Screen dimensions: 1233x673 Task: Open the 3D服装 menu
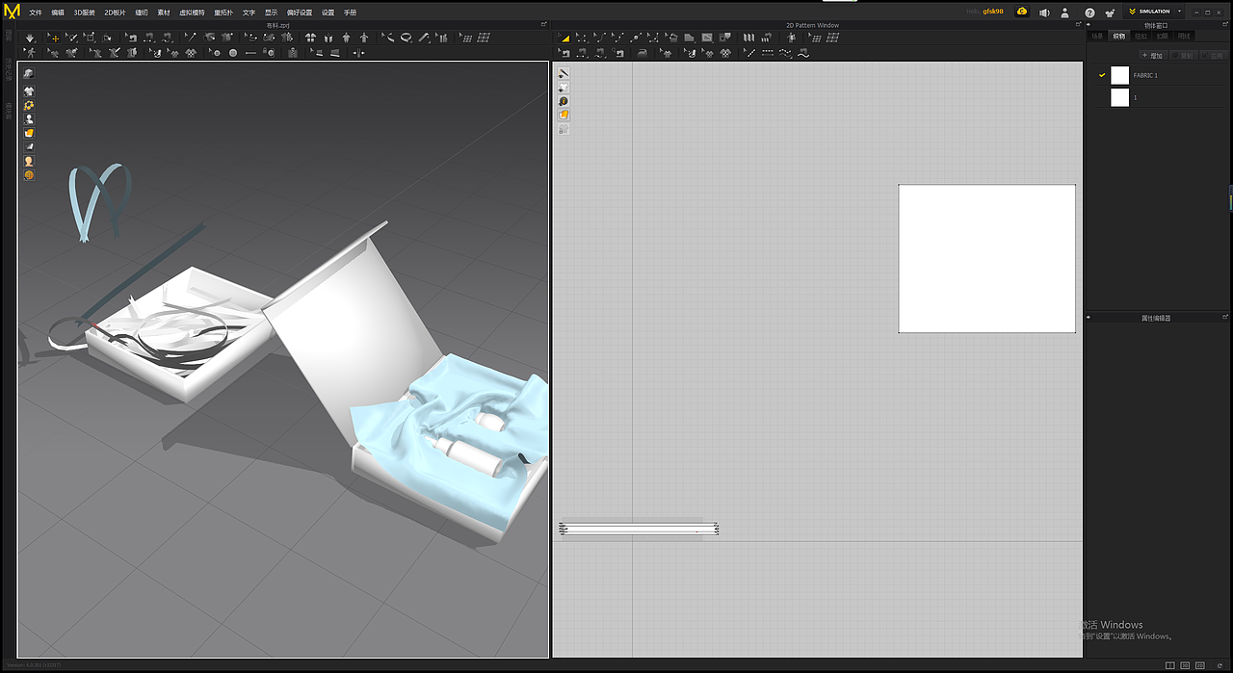point(85,13)
